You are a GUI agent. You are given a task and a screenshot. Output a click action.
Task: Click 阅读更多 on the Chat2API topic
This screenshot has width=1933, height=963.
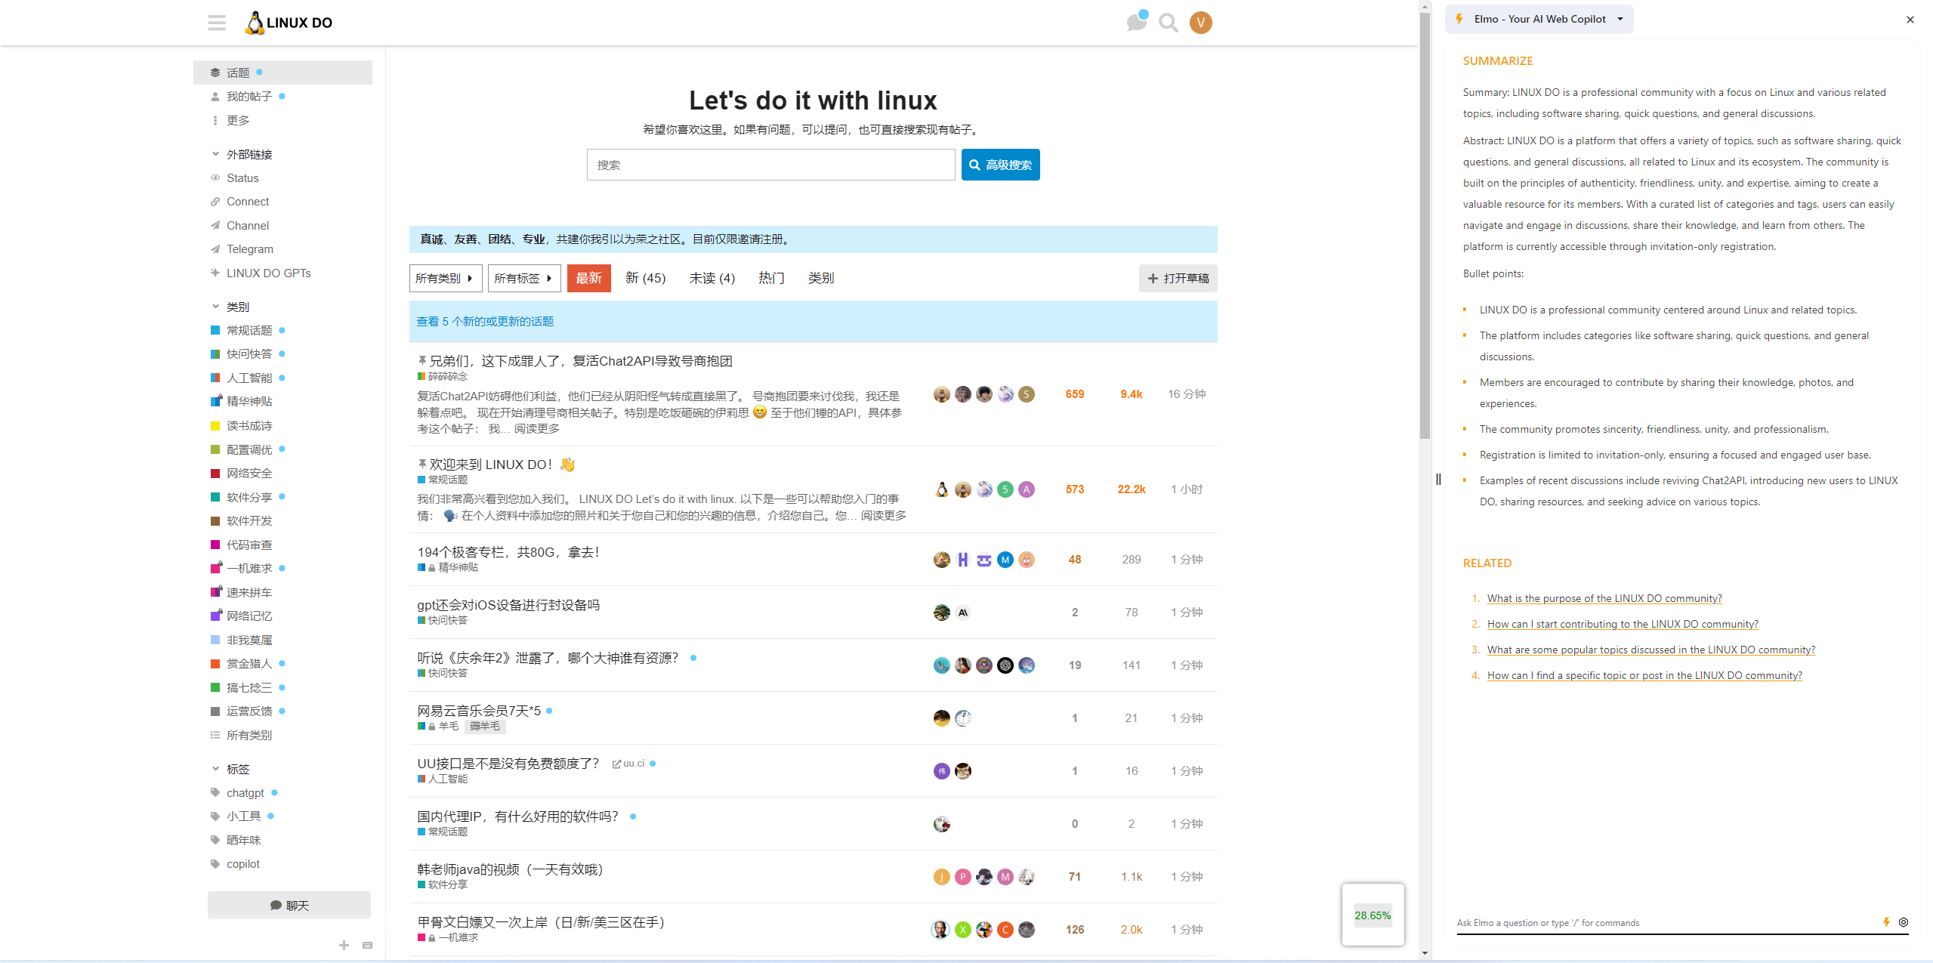tap(537, 429)
